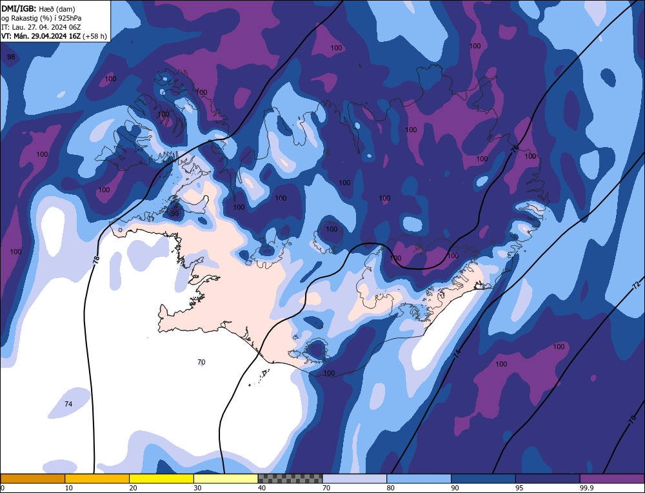Click the '72' contour line label
The height and width of the screenshot is (493, 645).
[636, 285]
